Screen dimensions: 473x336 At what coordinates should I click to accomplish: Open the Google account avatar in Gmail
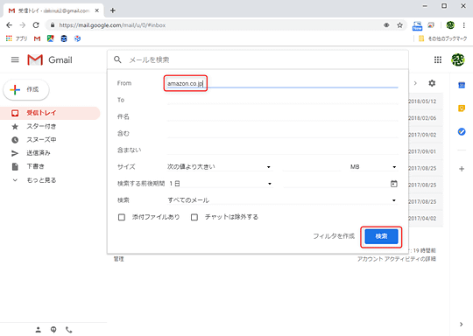(457, 59)
